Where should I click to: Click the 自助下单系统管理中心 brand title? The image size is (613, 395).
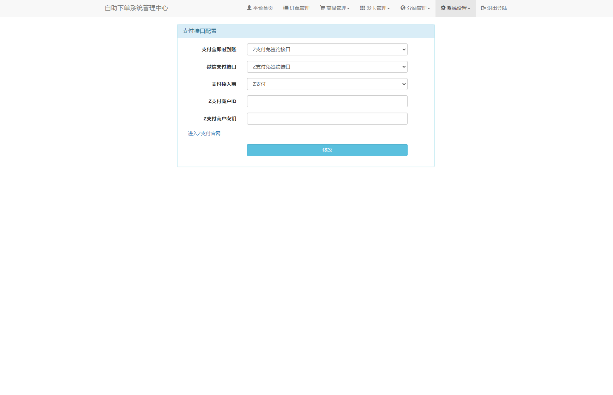[136, 8]
